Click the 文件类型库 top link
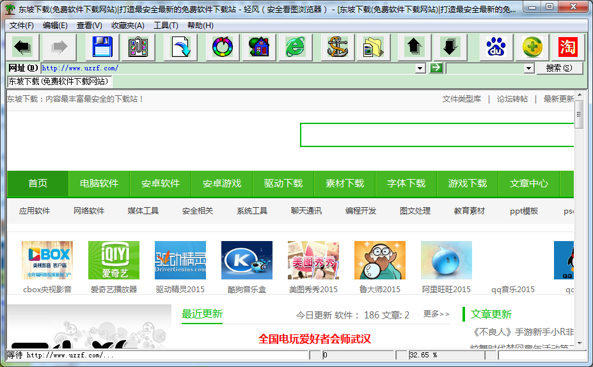 [462, 99]
